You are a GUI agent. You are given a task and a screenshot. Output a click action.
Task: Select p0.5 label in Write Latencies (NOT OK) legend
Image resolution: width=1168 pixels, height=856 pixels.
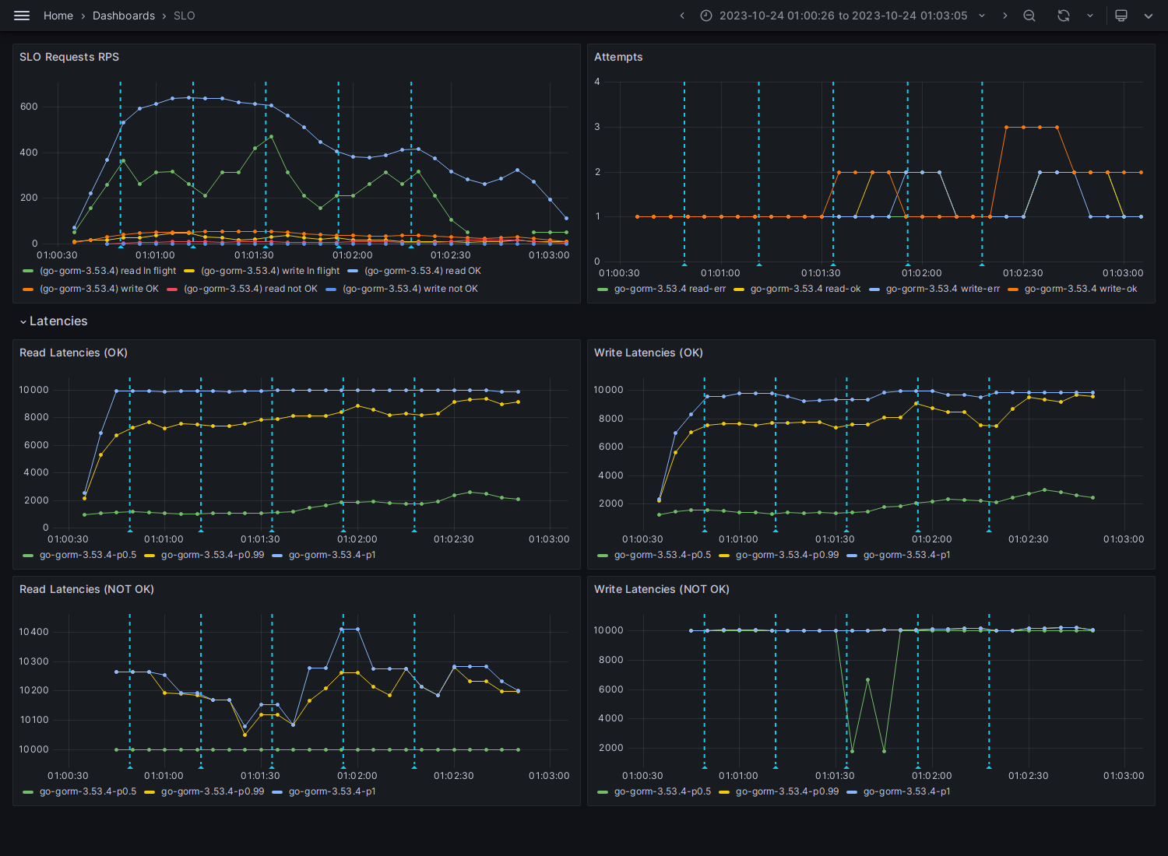(663, 791)
